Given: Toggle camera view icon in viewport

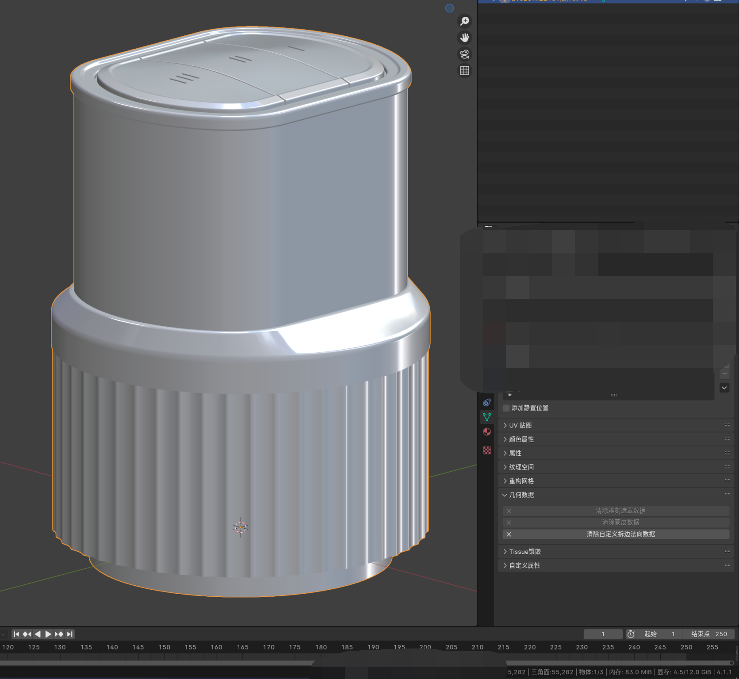Looking at the screenshot, I should (464, 54).
